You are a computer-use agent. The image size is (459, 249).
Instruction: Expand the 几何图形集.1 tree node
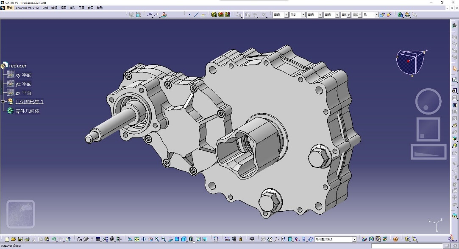pos(3,102)
